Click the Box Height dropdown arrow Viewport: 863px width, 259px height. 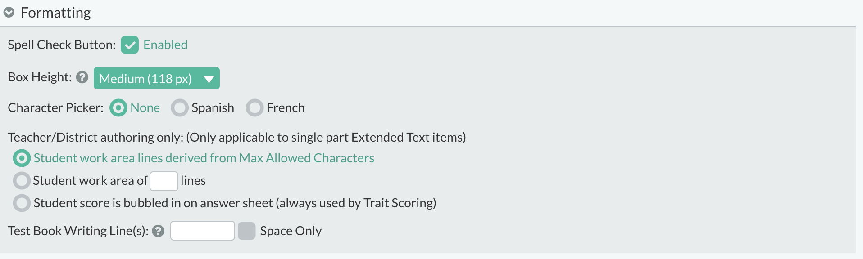(x=209, y=79)
